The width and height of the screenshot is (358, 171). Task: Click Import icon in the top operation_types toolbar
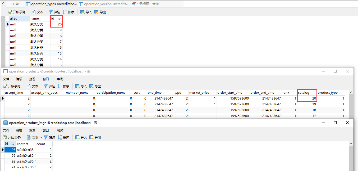click(82, 12)
